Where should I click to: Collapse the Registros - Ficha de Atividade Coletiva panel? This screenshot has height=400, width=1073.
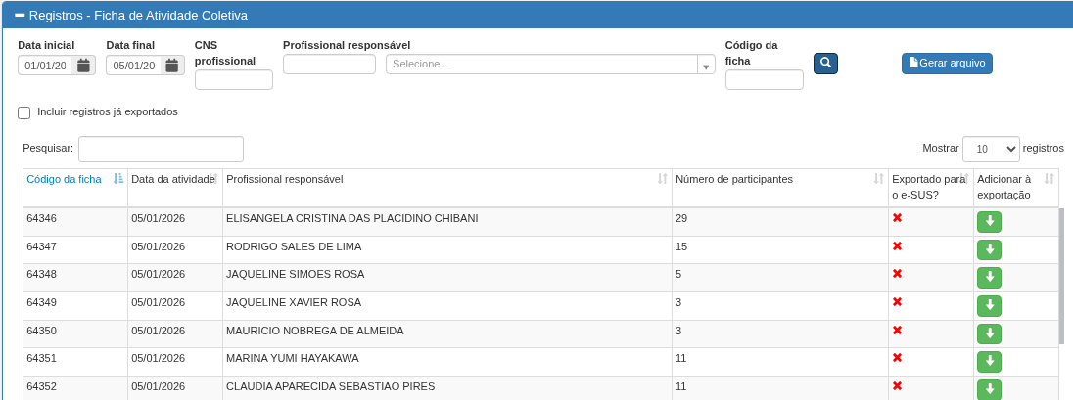click(20, 16)
